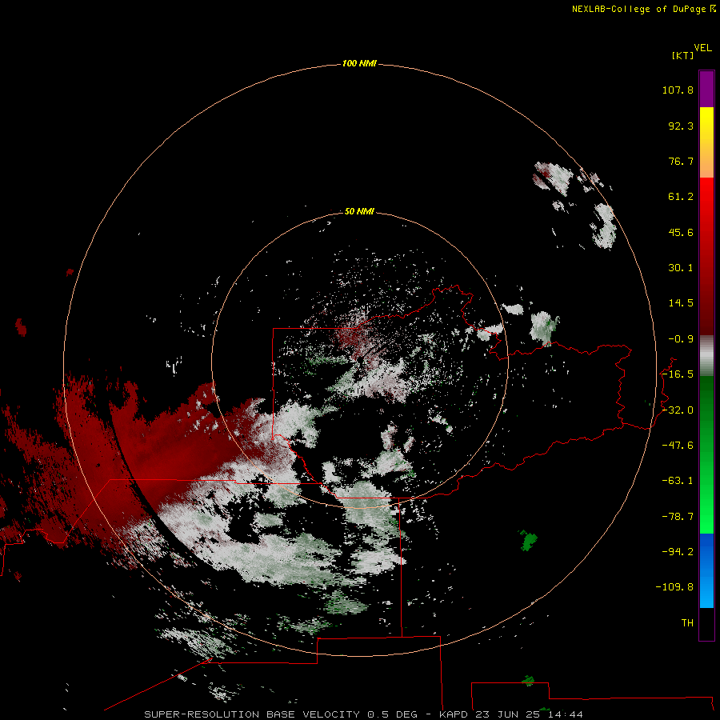The image size is (720, 720).
Task: Click the -32.0 velocity scale value
Action: click(678, 410)
